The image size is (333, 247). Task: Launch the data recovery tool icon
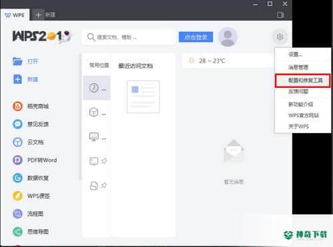click(x=17, y=178)
